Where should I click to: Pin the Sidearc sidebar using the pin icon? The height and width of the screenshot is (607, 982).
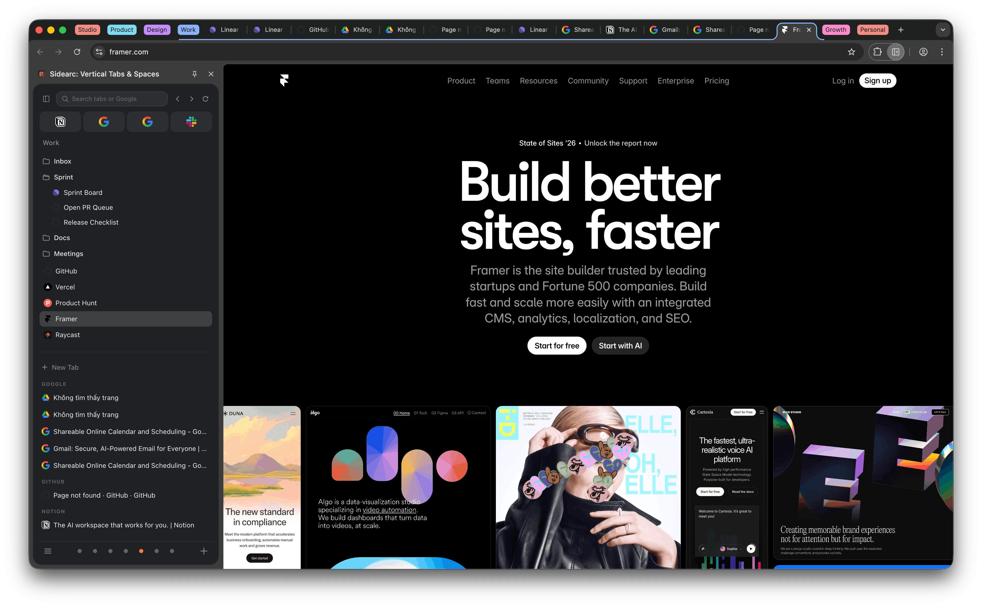195,74
